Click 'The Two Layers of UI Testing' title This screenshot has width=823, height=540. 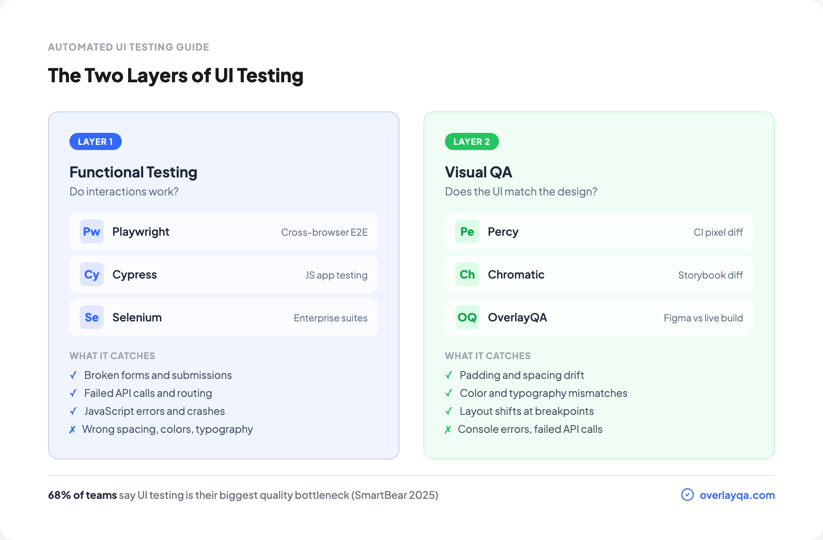pos(176,75)
